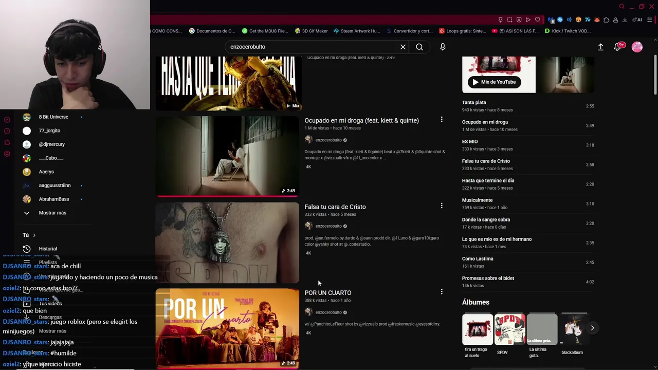Open the POR UN CUARTO video title
This screenshot has width=658, height=370.
(328, 292)
